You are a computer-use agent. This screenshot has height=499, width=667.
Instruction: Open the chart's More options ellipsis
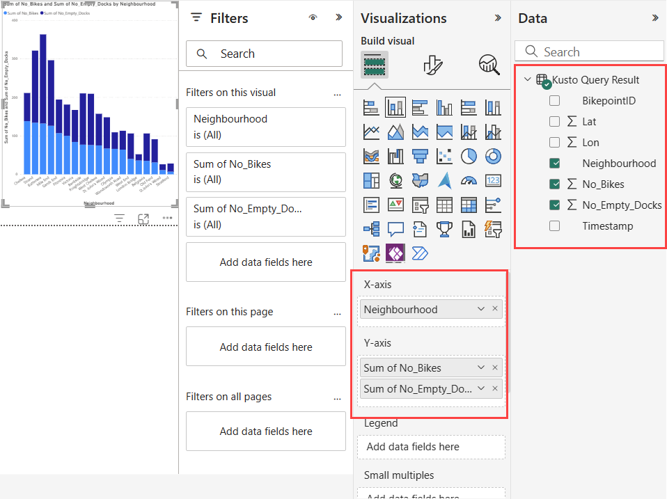(167, 218)
